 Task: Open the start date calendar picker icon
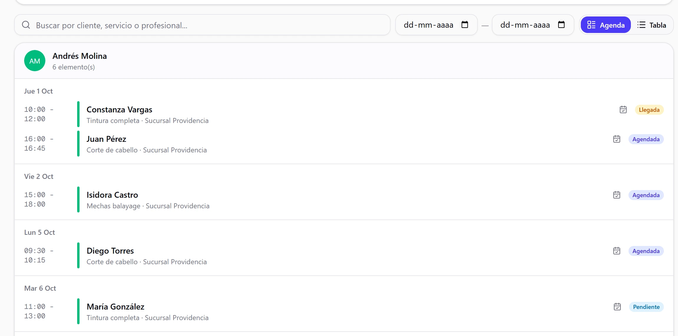point(465,25)
